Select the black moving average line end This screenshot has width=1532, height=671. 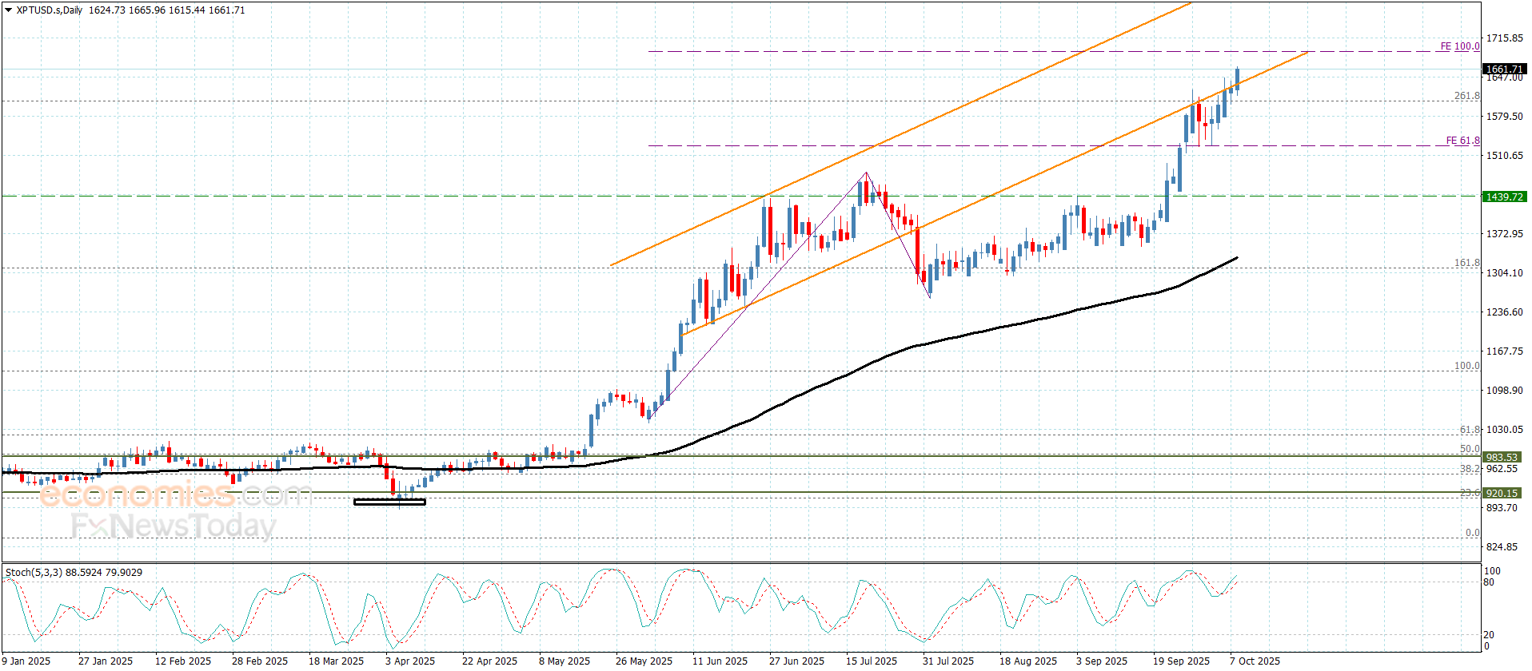pos(1236,258)
